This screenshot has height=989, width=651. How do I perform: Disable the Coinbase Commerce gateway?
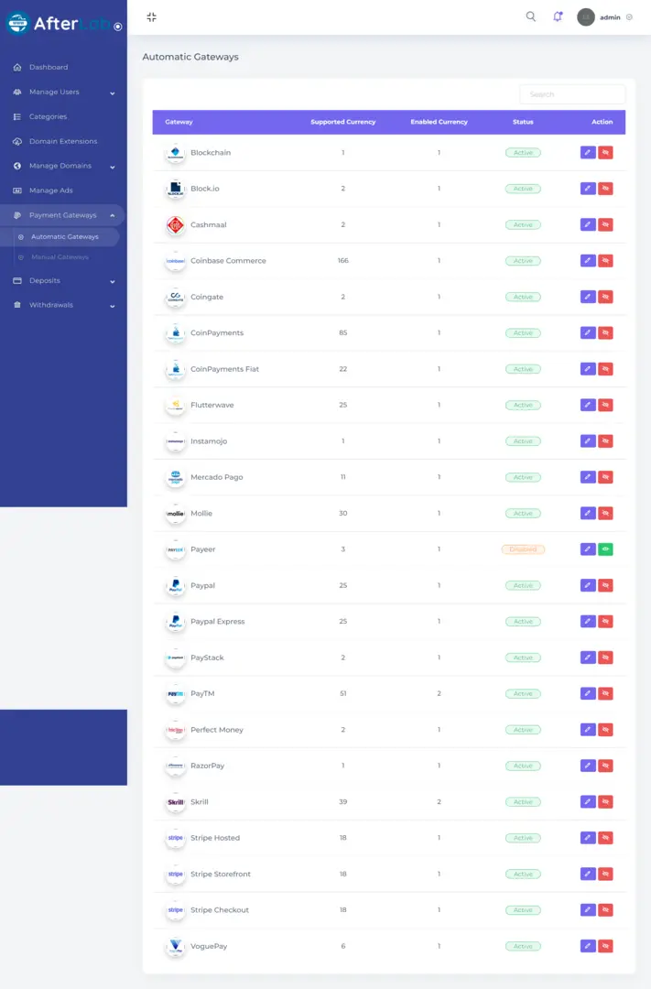point(605,260)
